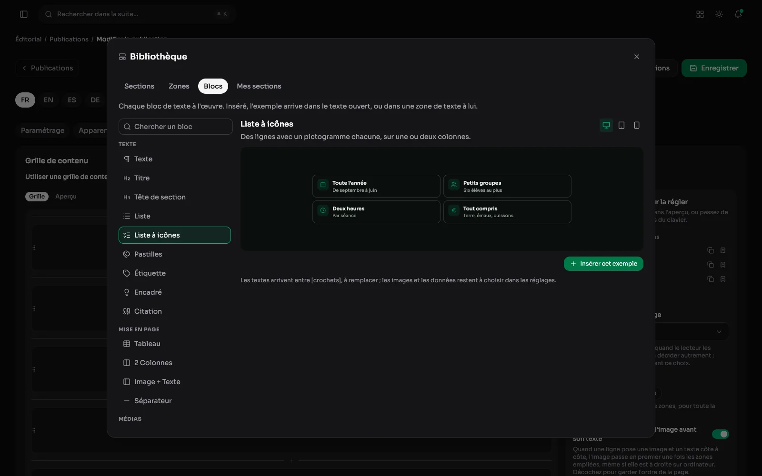
Task: Choose the Pastilles block
Action: [175, 254]
